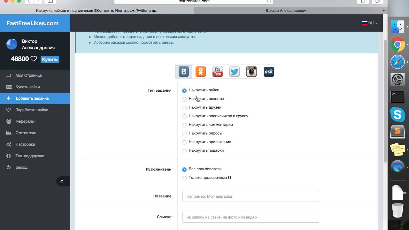Open Тех. поддержка in sidebar
Image resolution: width=409 pixels, height=230 pixels.
35,156
